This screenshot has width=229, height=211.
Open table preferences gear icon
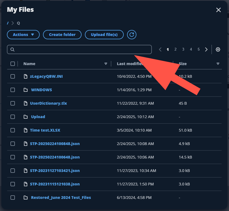pos(218,49)
